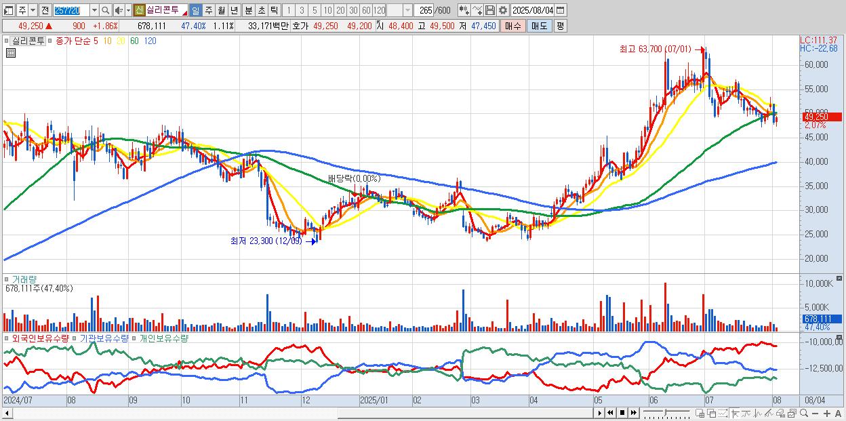Click the save chart floppy icon
This screenshot has height=421, width=846.
pos(490,10)
